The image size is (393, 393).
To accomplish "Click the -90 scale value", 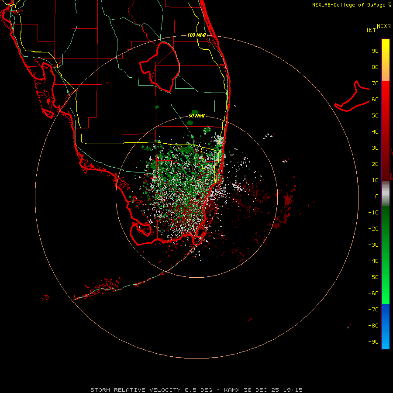I will (x=373, y=341).
